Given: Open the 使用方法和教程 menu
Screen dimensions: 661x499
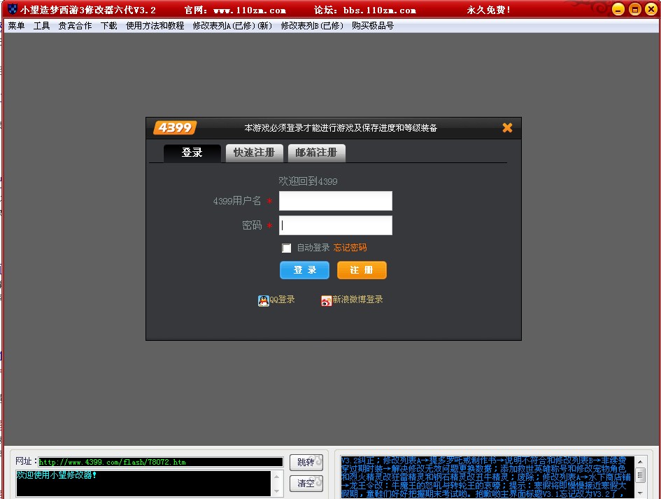Looking at the screenshot, I should click(x=155, y=26).
